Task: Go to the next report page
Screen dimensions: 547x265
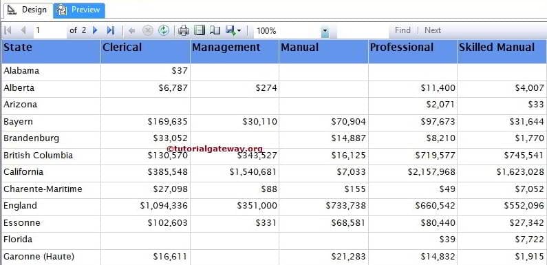Action: point(95,30)
